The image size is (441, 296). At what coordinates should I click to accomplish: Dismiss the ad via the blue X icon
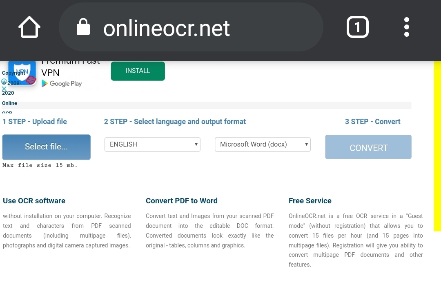pos(4,89)
